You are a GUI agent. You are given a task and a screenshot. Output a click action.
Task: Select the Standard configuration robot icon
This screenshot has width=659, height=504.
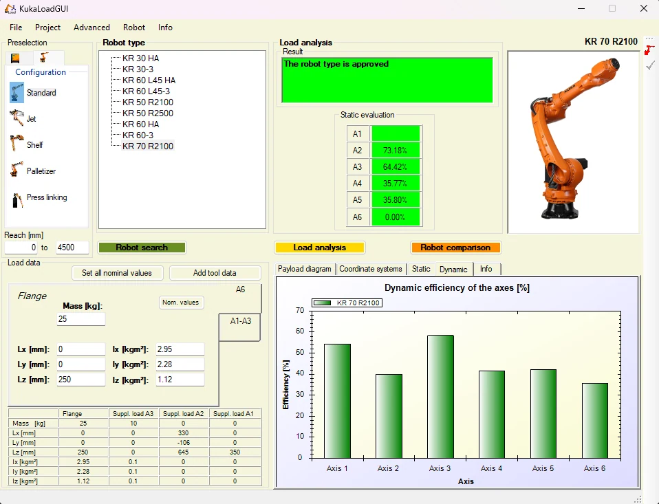tap(17, 93)
